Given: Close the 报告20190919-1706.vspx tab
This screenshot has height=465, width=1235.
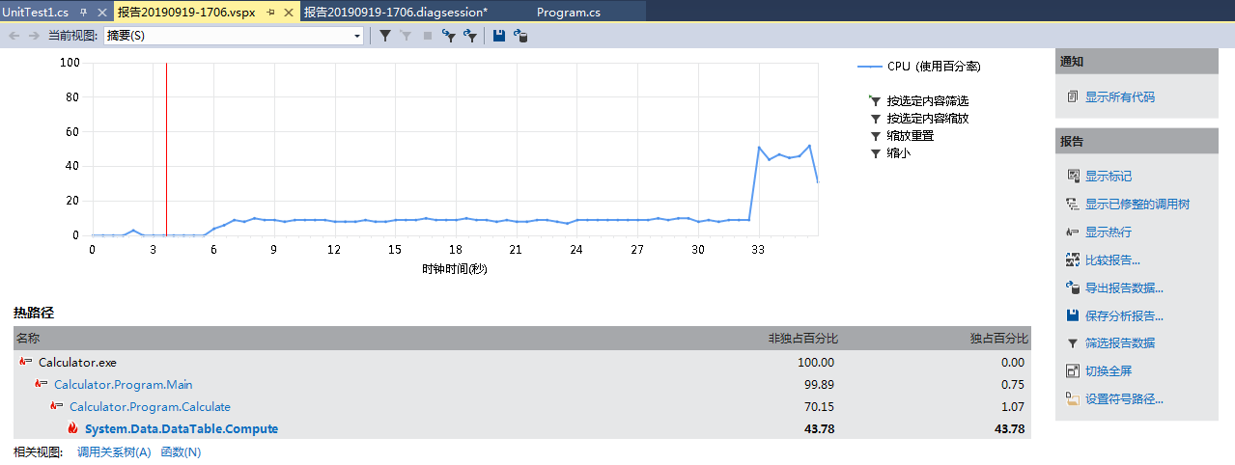Looking at the screenshot, I should [290, 13].
